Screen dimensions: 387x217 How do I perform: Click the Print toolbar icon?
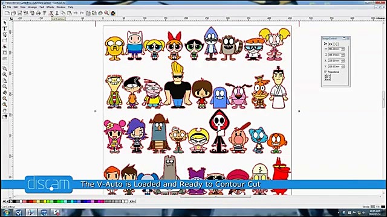pos(38,13)
